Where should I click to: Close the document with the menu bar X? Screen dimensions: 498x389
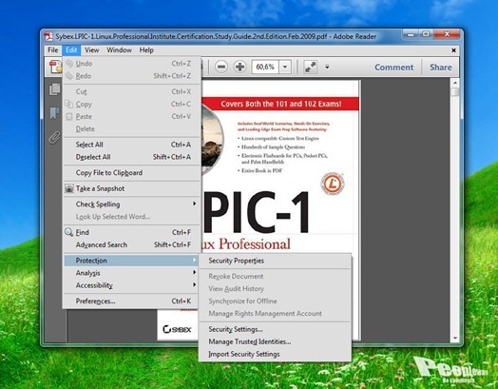pyautogui.click(x=454, y=50)
